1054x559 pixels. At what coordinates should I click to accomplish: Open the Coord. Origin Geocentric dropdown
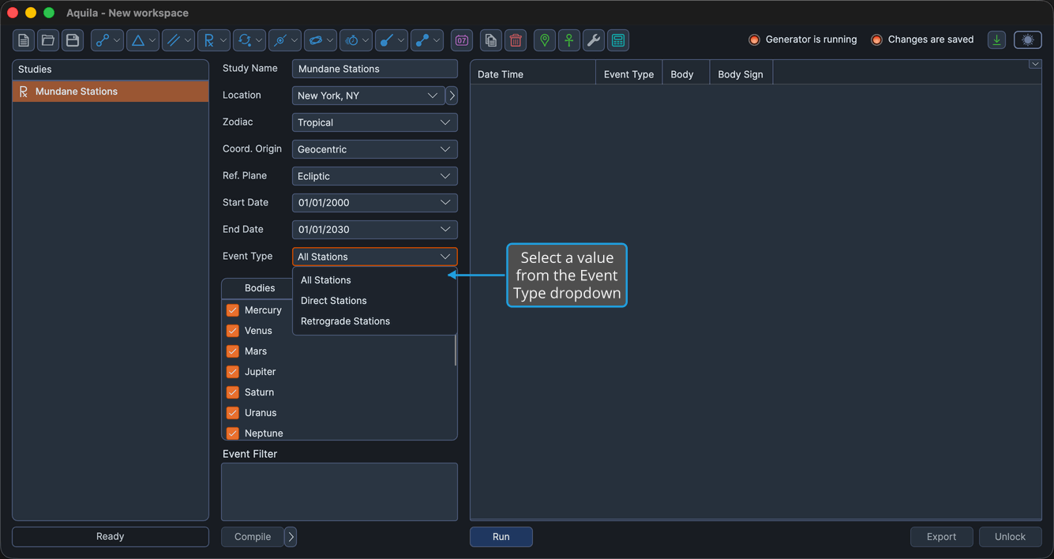pos(375,149)
